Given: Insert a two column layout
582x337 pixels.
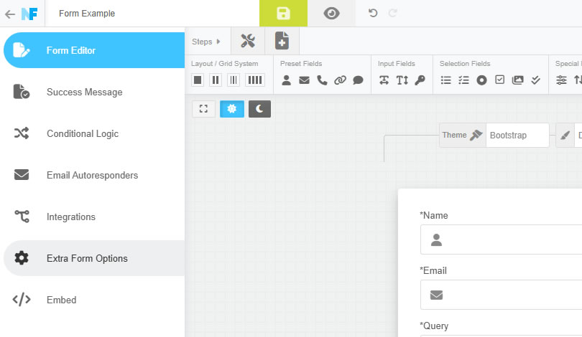Looking at the screenshot, I should point(216,80).
